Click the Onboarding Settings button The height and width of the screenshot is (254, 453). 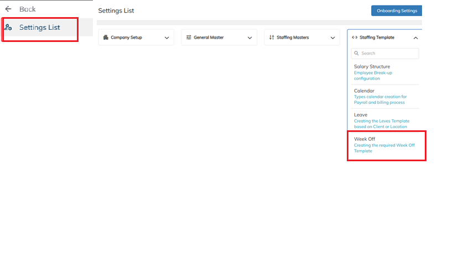(397, 10)
